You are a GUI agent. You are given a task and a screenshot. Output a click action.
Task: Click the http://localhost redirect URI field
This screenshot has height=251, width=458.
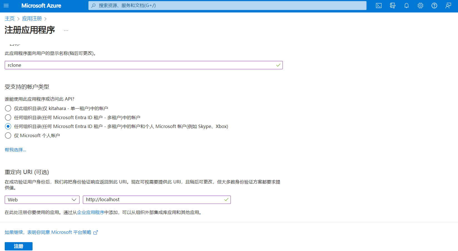point(153,200)
